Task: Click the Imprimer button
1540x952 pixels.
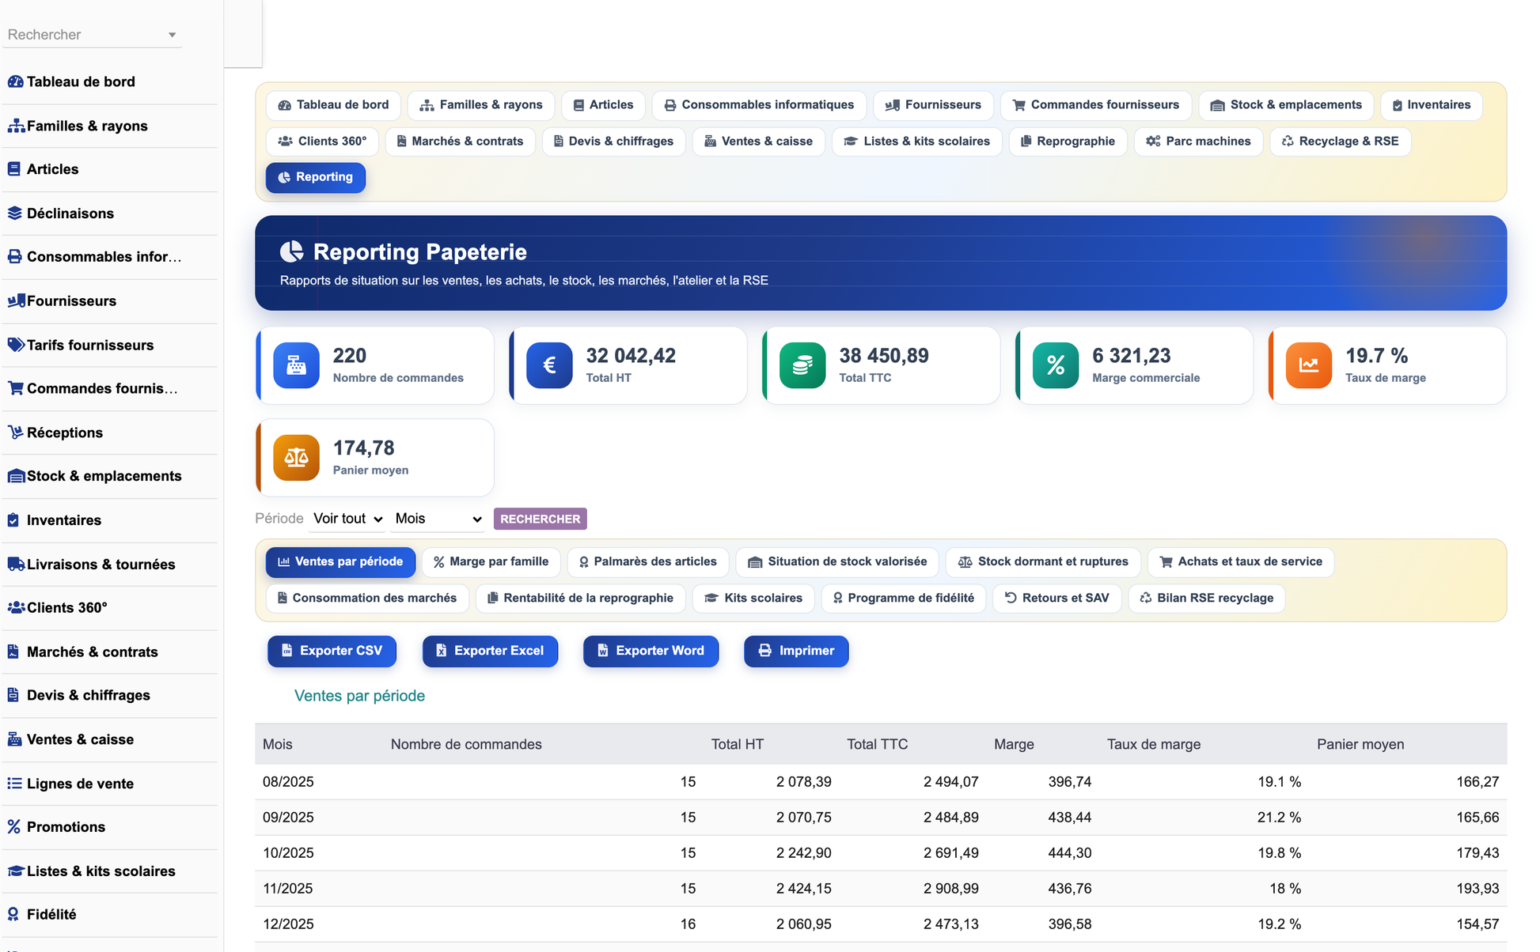Action: click(796, 651)
